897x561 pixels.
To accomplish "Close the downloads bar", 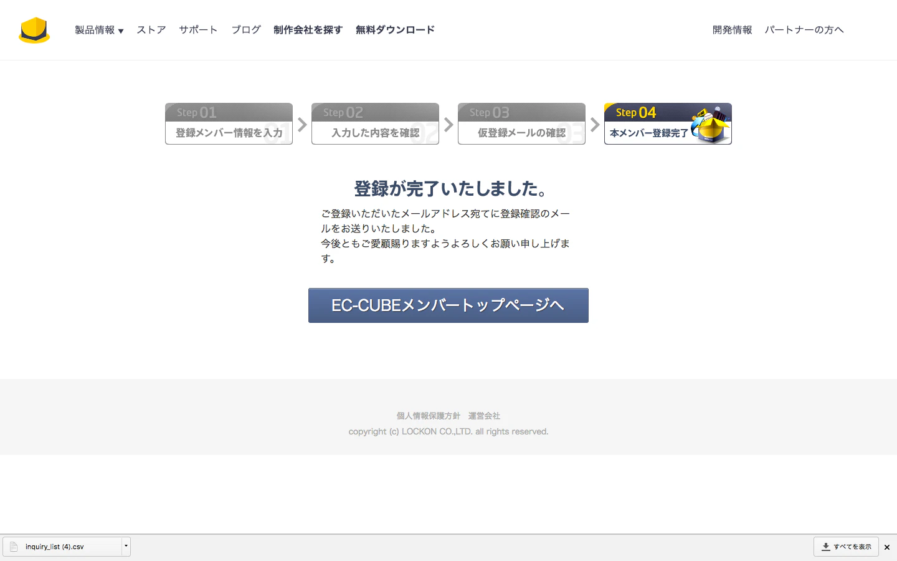I will [x=887, y=547].
